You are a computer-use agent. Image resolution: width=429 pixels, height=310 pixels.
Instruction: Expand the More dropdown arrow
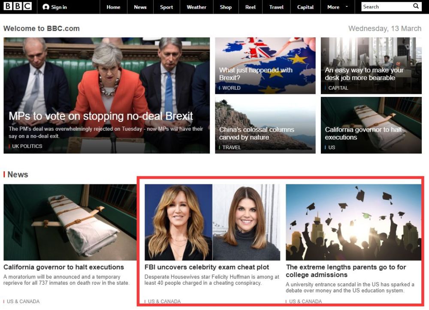pyautogui.click(x=347, y=6)
